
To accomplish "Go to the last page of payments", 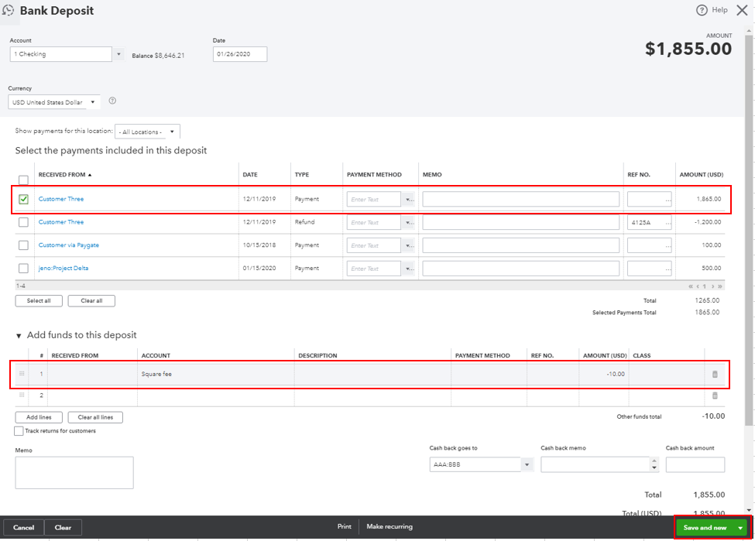I will click(x=720, y=286).
